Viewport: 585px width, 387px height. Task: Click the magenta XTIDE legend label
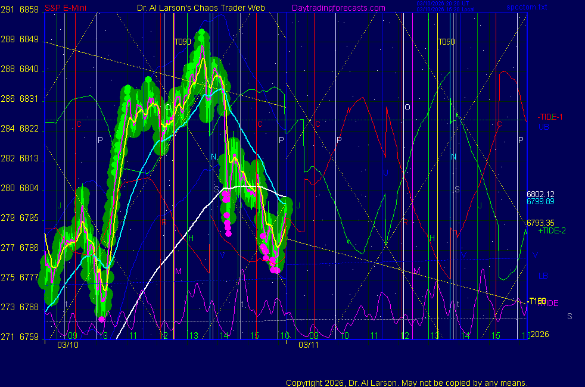[x=549, y=303]
